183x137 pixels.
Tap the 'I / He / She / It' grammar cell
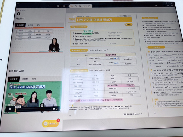(x=95, y=58)
